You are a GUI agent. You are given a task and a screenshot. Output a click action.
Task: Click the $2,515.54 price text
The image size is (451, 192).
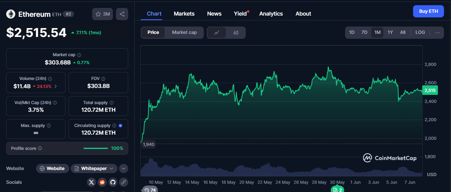pos(36,33)
